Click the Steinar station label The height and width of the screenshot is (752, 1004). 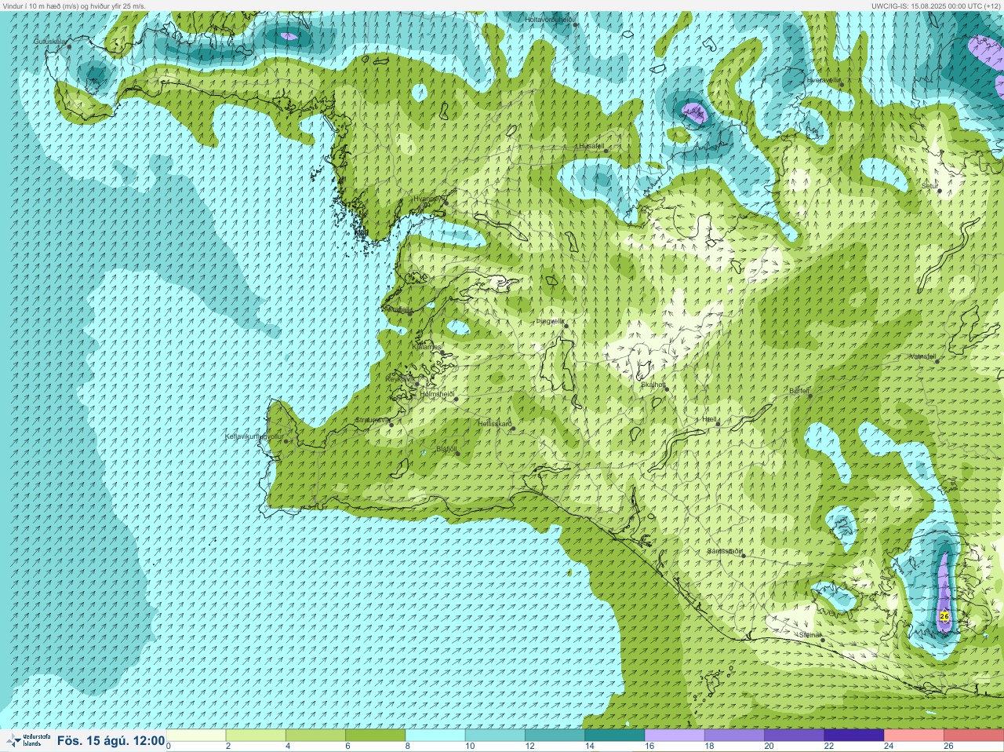[809, 635]
